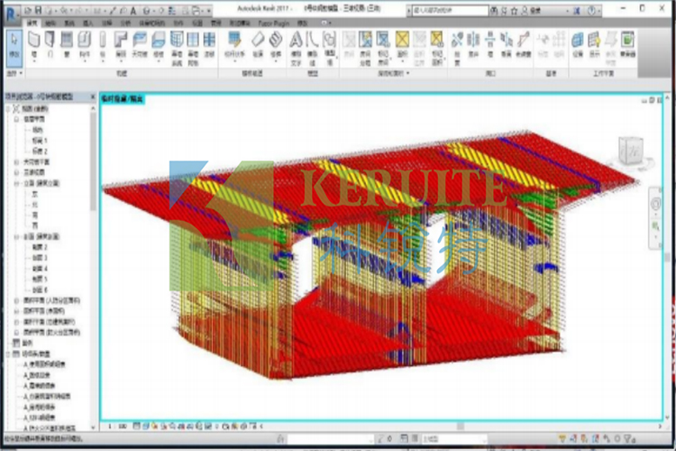Collapse the elevations node in project browser

point(16,183)
